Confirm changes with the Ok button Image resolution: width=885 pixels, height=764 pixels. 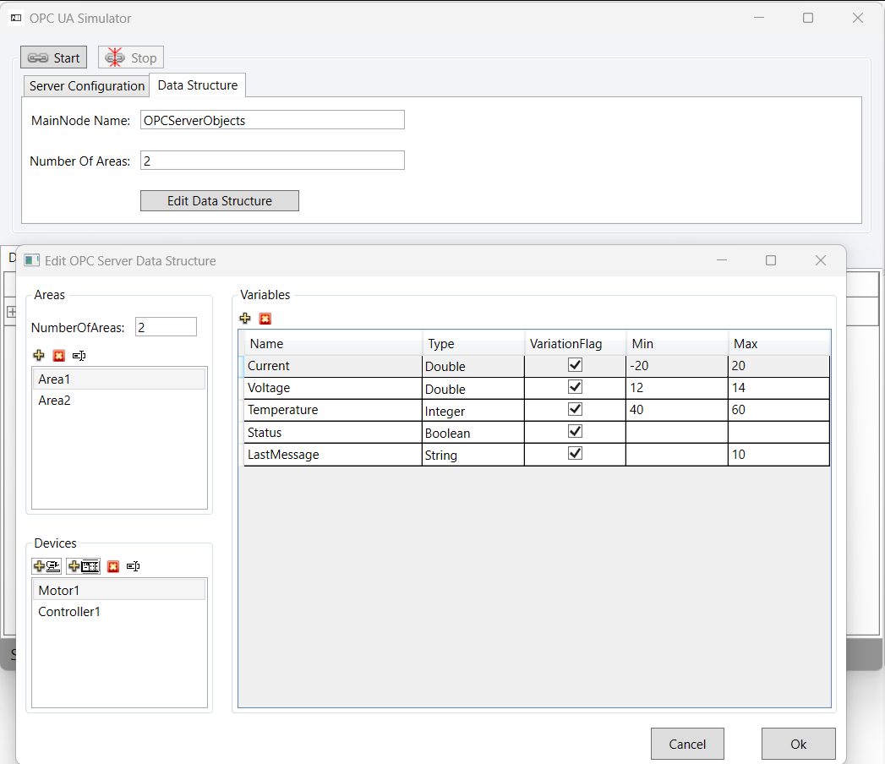tap(798, 744)
